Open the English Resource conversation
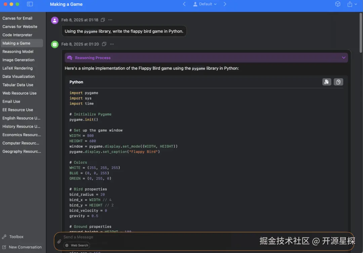 point(22,118)
